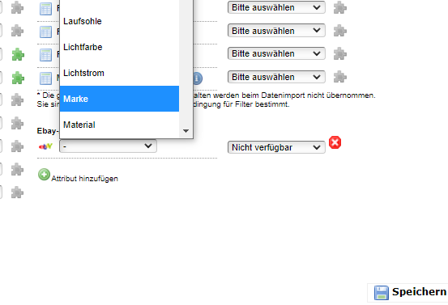
Task: Click the floppy disk save icon
Action: click(382, 293)
